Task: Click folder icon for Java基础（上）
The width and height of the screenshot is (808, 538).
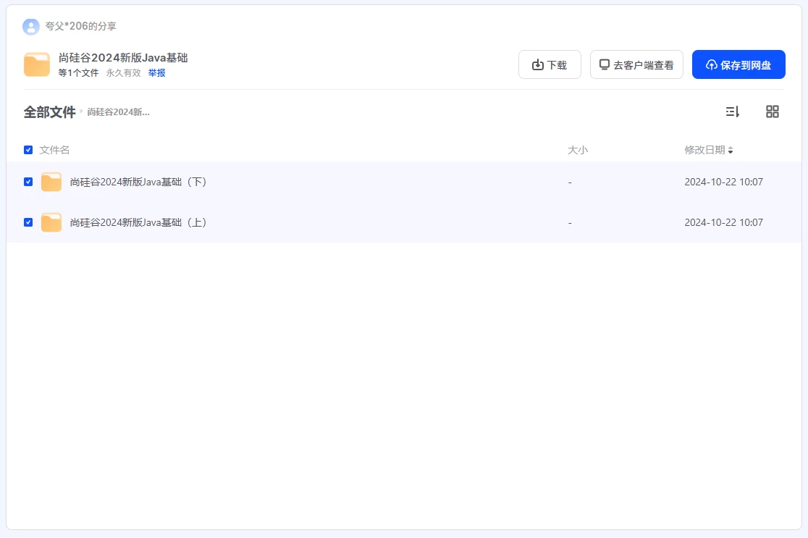Action: pyautogui.click(x=51, y=222)
